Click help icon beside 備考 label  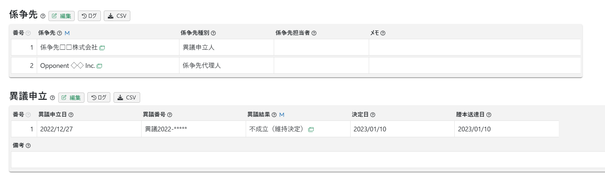tap(28, 146)
